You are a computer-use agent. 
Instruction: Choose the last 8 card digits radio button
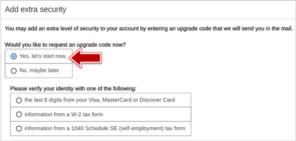pos(19,100)
